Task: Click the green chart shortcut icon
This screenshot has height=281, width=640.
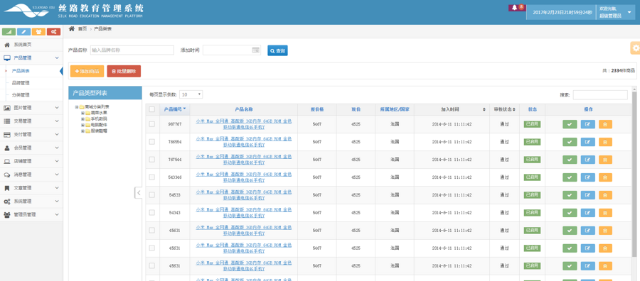Action: pos(9,32)
